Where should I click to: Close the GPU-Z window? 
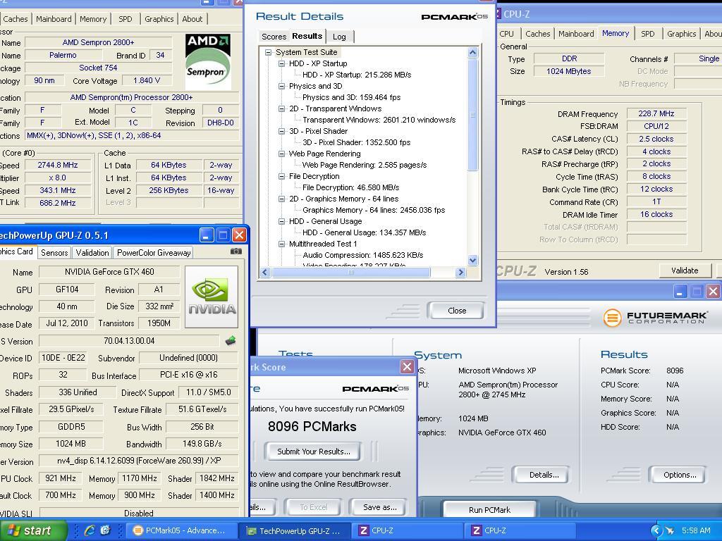239,235
